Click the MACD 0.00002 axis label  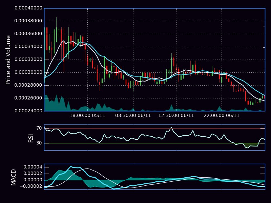tap(33, 174)
